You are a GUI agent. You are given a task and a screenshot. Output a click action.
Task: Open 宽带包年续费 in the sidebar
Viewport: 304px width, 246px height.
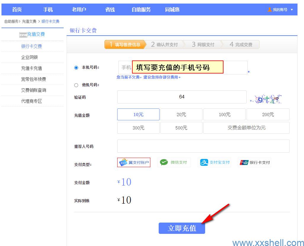click(x=33, y=79)
